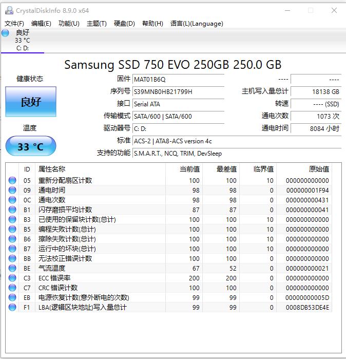
Task: Open the 功能(U) menu
Action: coord(69,24)
